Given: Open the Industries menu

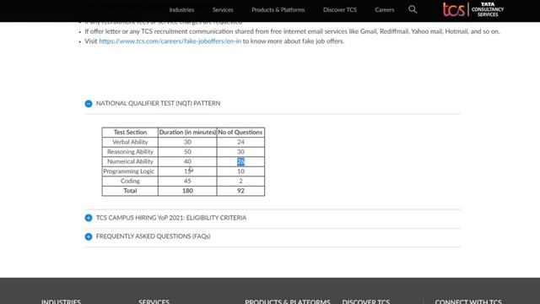Looking at the screenshot, I should tap(181, 10).
